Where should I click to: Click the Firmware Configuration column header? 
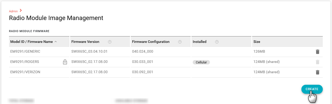pyautogui.click(x=151, y=42)
